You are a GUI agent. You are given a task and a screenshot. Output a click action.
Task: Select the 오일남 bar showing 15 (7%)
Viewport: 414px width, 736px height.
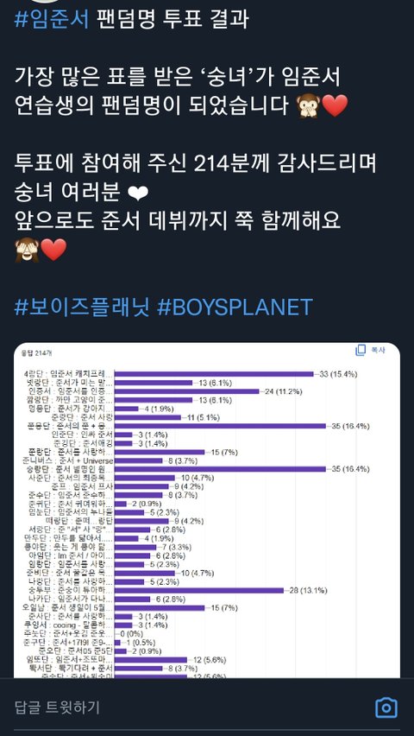(x=160, y=608)
